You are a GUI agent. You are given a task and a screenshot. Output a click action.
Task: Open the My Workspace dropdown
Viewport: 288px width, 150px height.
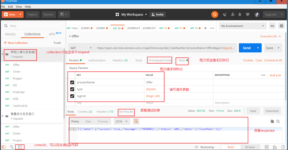pyautogui.click(x=146, y=14)
